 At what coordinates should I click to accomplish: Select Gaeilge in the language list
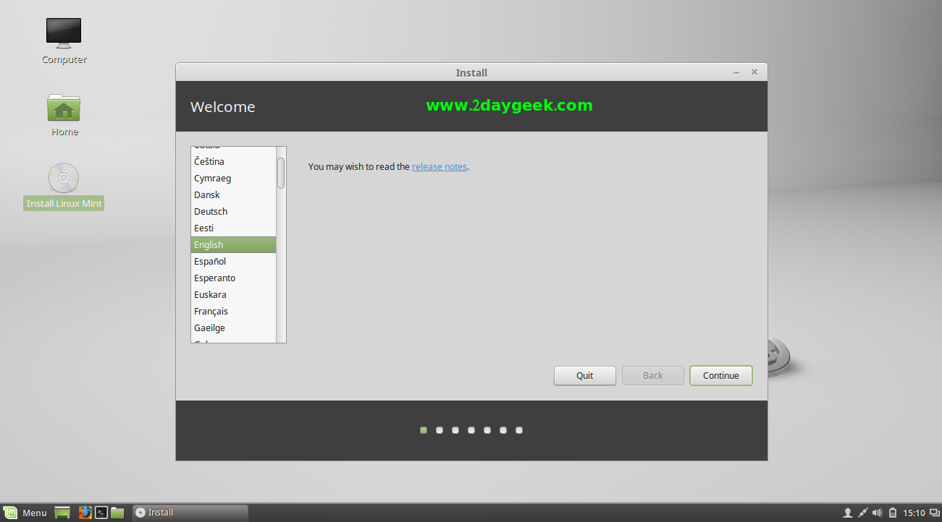(233, 328)
